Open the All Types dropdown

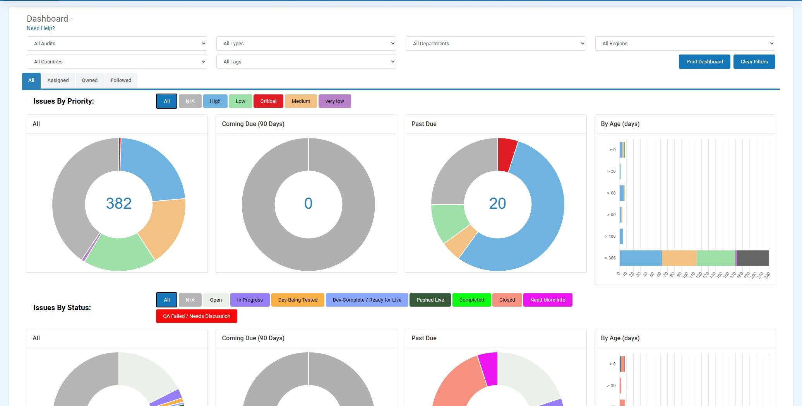pos(306,43)
